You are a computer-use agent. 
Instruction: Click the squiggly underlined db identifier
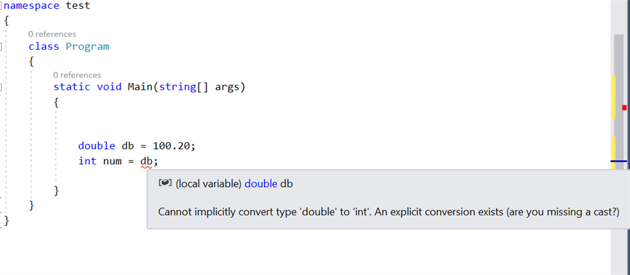146,162
